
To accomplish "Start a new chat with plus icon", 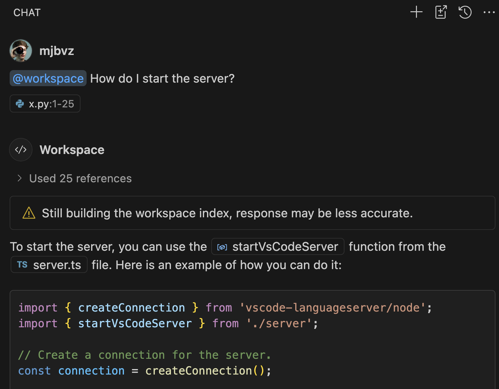I will pyautogui.click(x=416, y=12).
